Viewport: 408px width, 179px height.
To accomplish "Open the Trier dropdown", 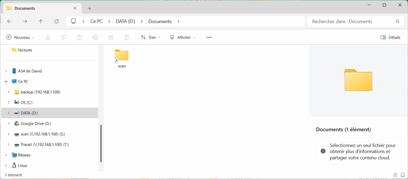I will [x=150, y=37].
